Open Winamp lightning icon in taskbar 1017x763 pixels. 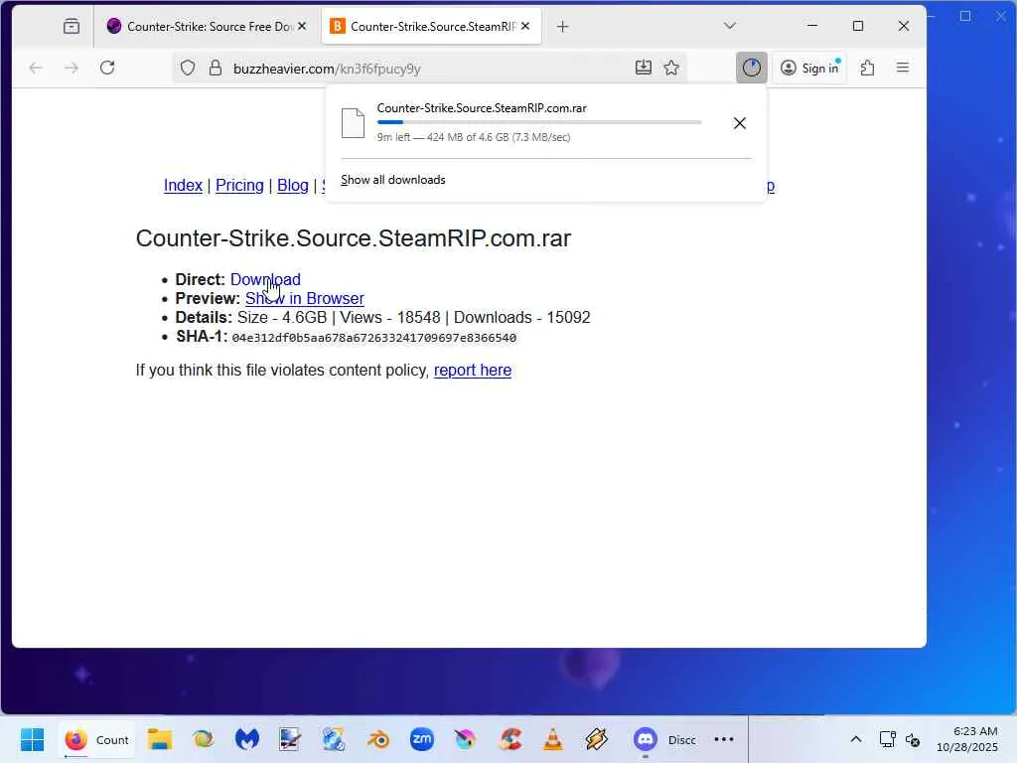coord(597,739)
